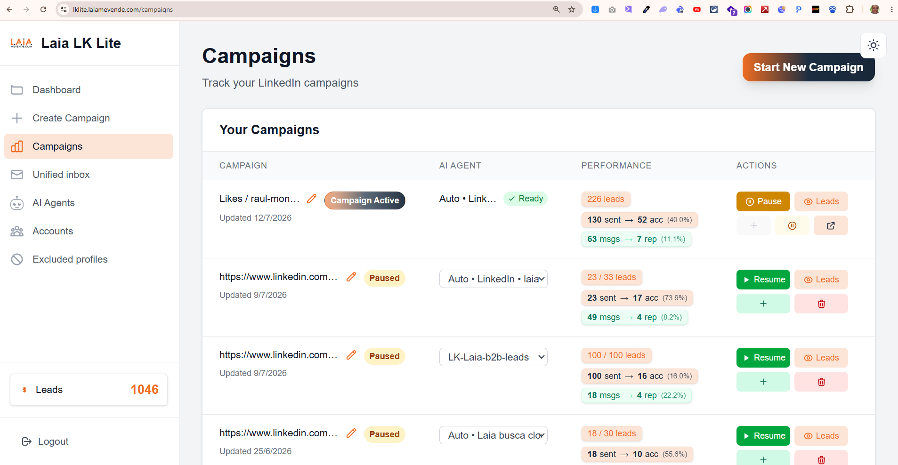
Task: Open AI agent dropdown Auto • LinkedIn • laia
Action: pos(493,279)
